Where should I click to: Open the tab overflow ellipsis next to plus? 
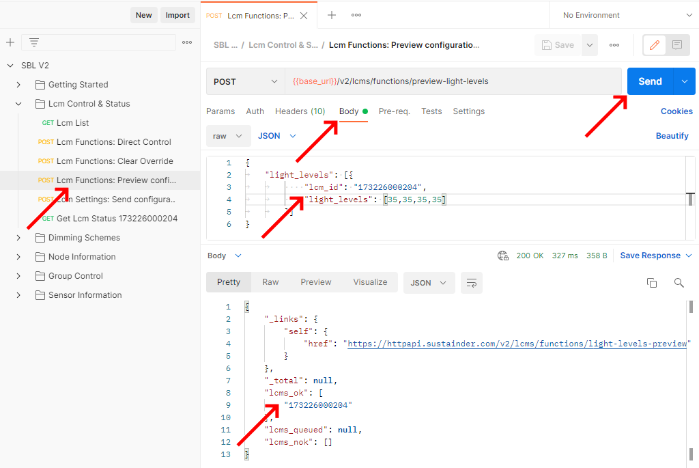(x=357, y=14)
